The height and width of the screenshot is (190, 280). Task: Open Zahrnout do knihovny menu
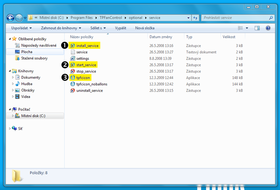[61, 28]
